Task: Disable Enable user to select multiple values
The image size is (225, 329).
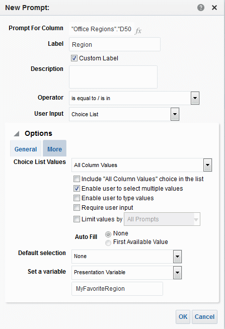Action: click(77, 189)
